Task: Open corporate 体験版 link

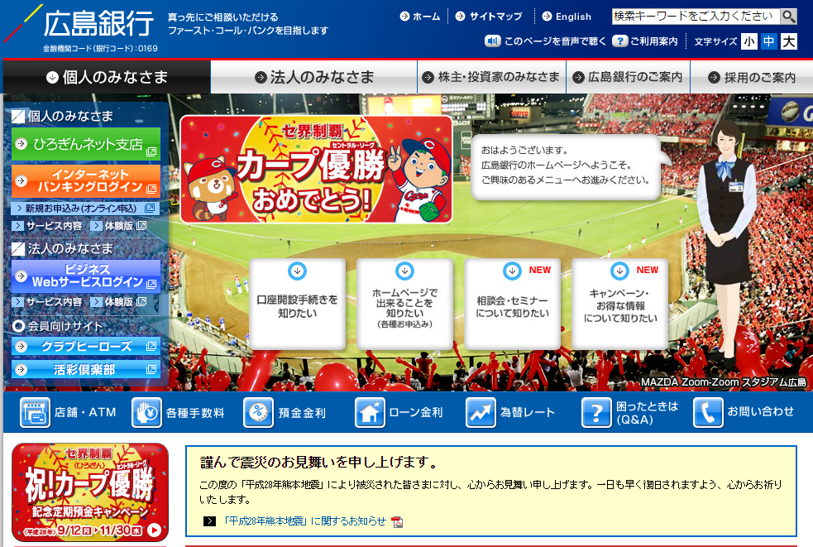Action: click(118, 302)
